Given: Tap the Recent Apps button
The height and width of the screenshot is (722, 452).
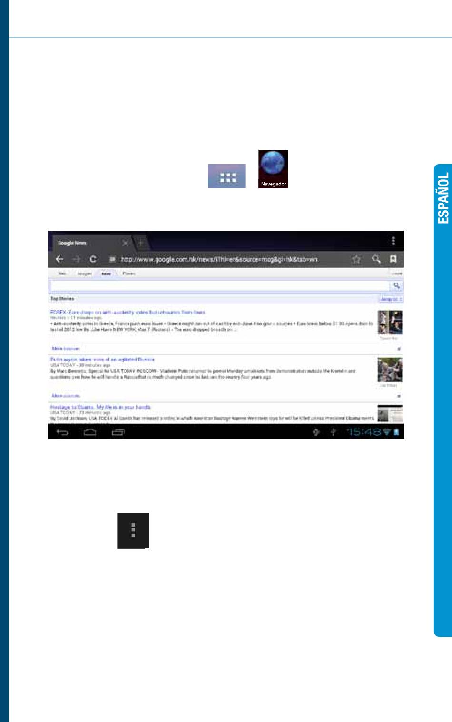Looking at the screenshot, I should 118,432.
